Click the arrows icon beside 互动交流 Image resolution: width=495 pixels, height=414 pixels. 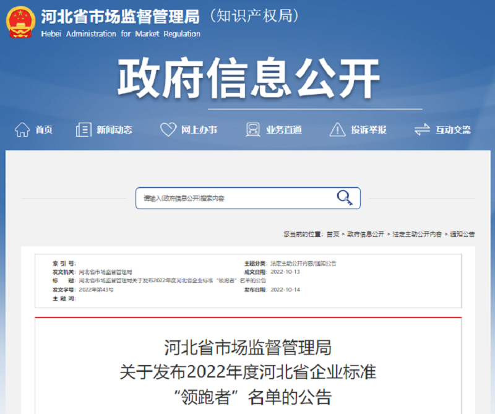click(422, 129)
